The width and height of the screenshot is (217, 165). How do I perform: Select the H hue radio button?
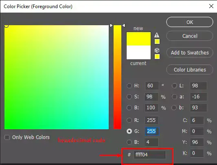129,86
